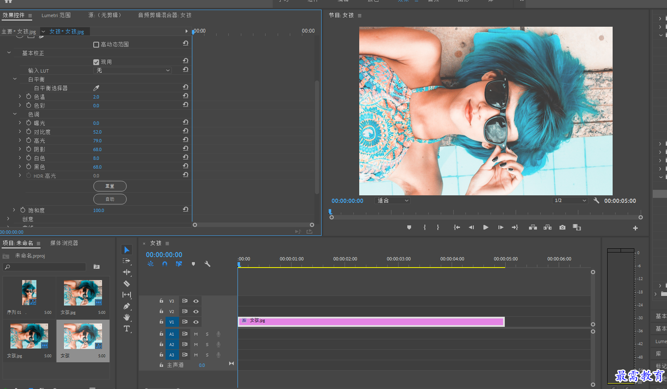
Task: Export frame with camera icon
Action: pyautogui.click(x=562, y=227)
